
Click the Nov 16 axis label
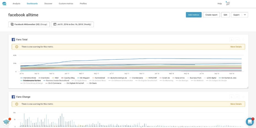pyautogui.click(x=52, y=74)
